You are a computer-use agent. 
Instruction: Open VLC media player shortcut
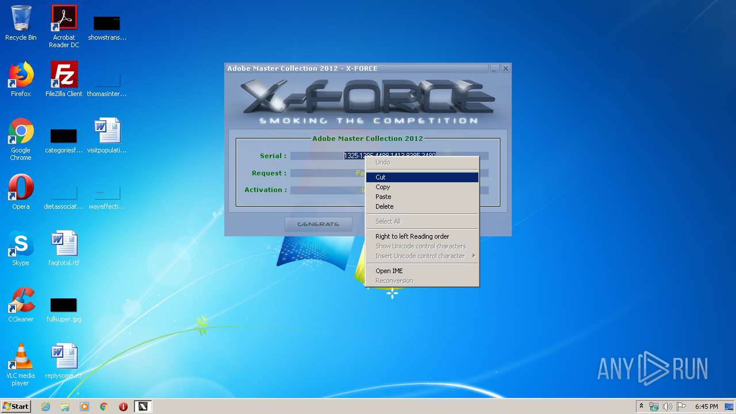tap(21, 365)
